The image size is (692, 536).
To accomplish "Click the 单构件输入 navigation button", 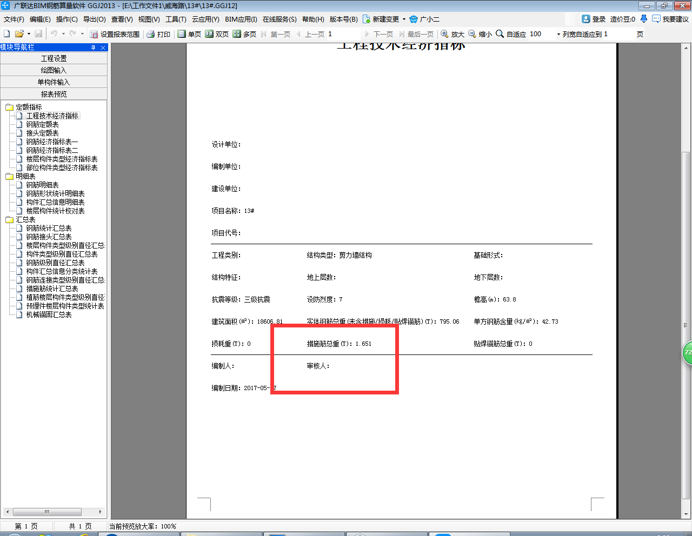I will click(54, 82).
